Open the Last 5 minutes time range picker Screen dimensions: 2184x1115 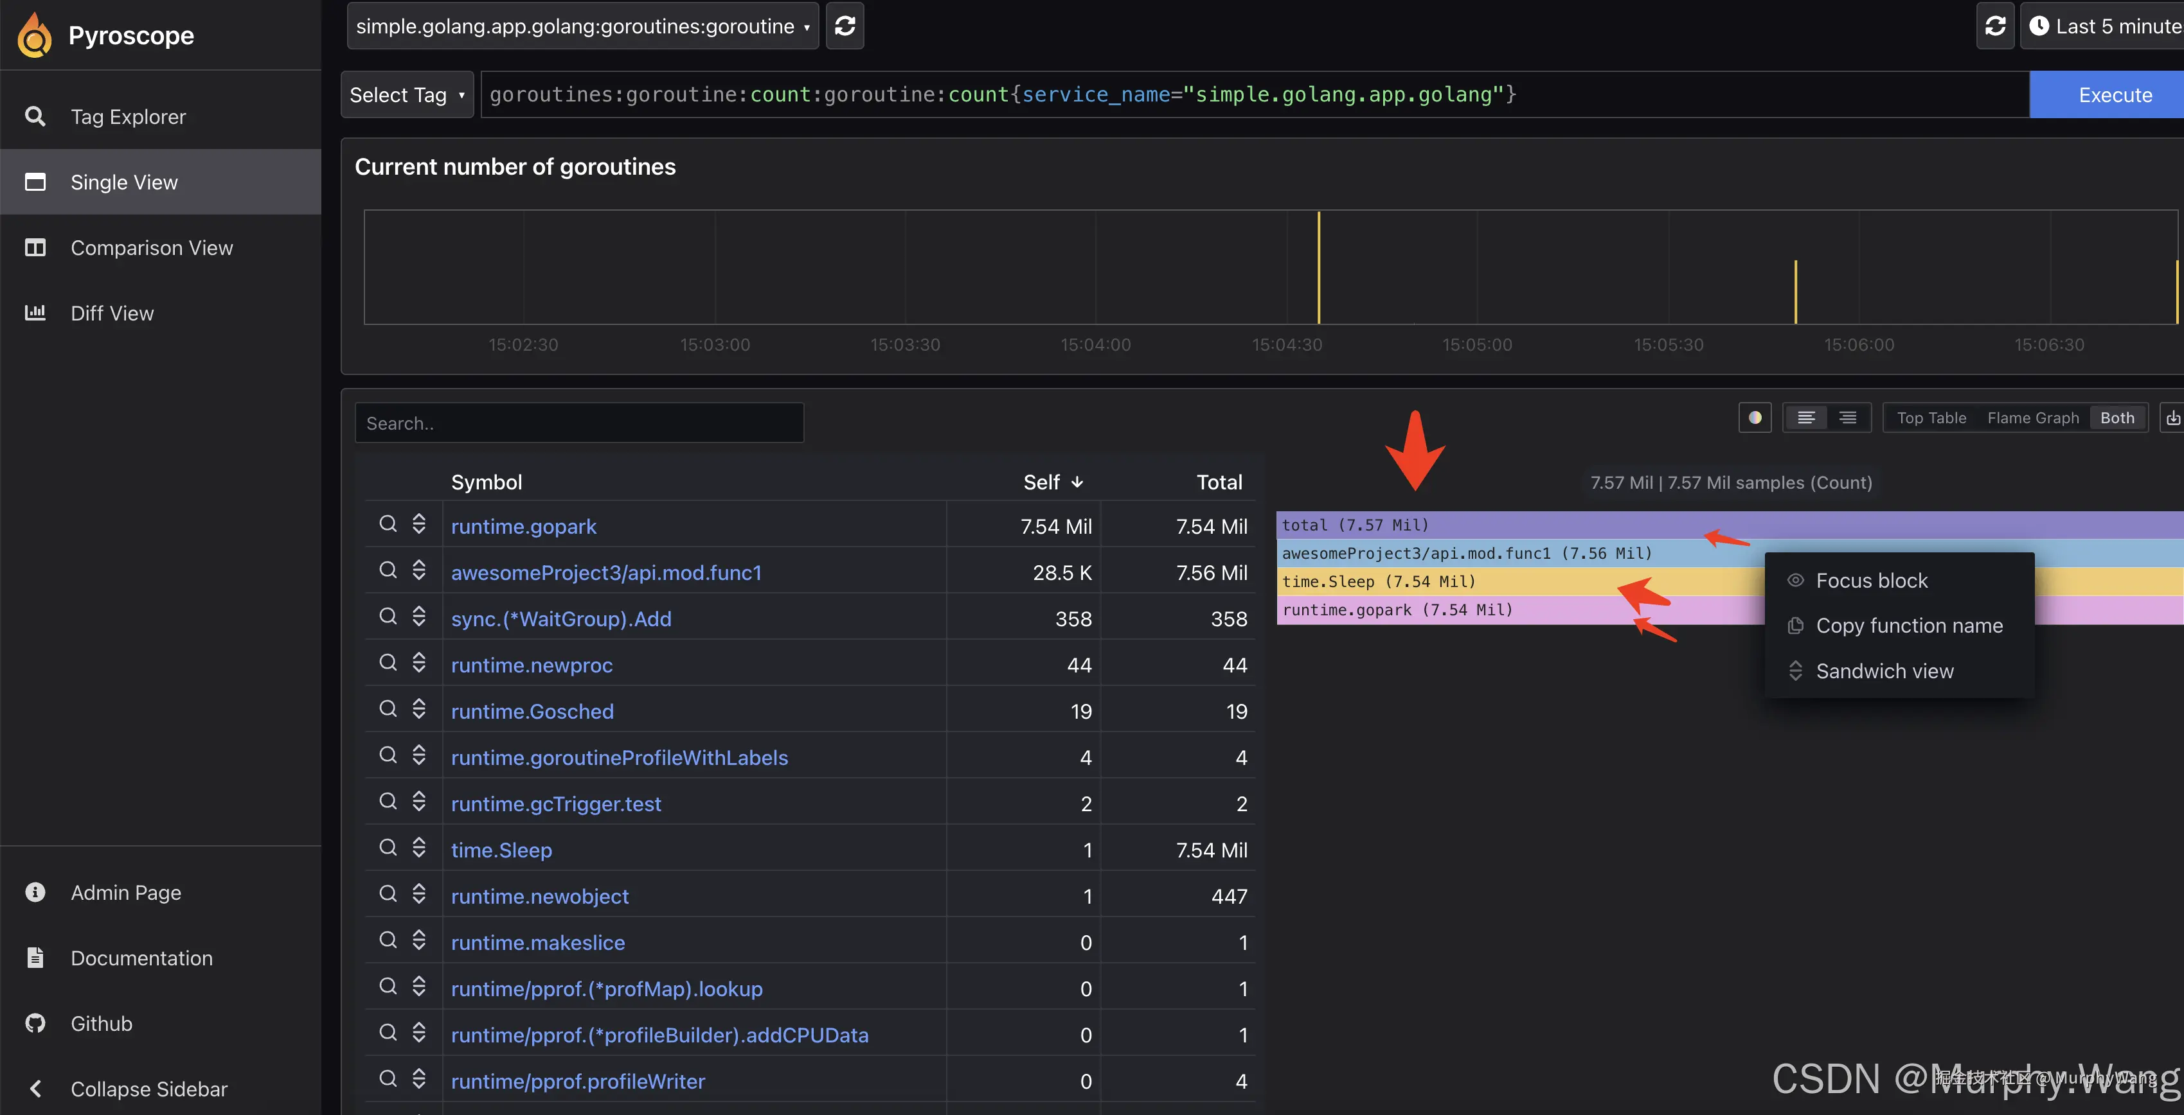coord(2102,26)
